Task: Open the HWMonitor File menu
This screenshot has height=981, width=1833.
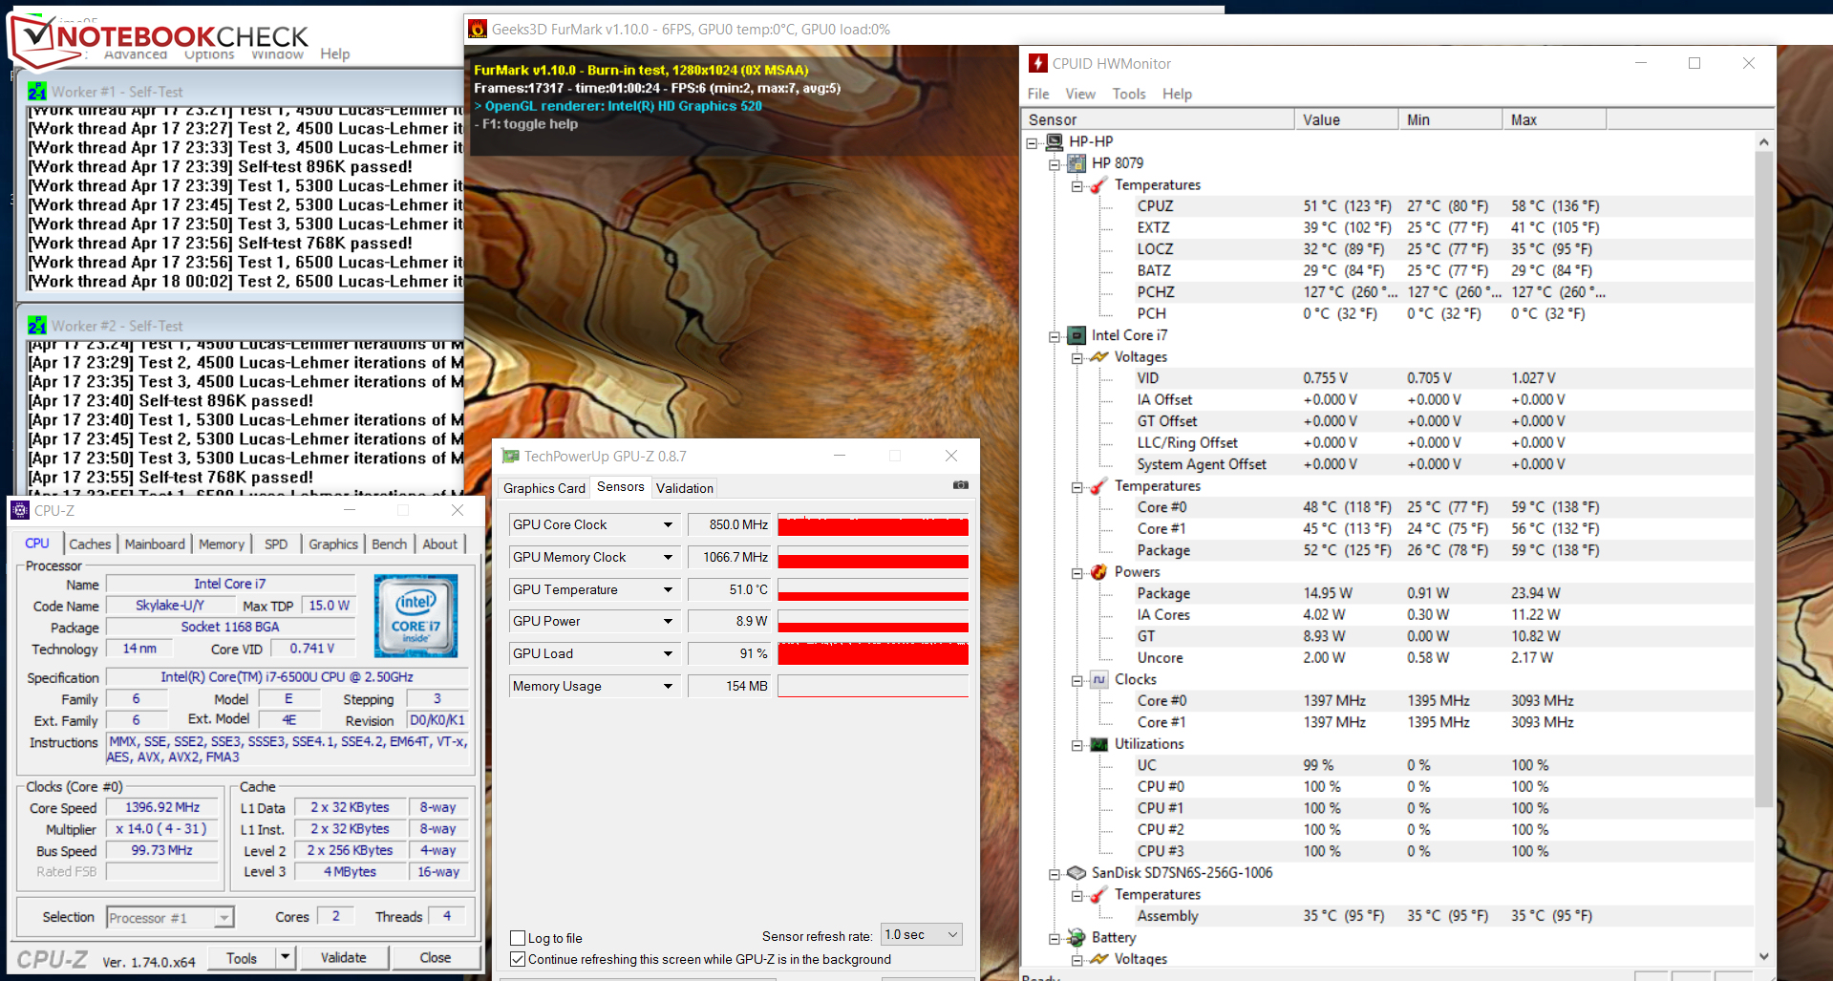Action: coord(1038,94)
